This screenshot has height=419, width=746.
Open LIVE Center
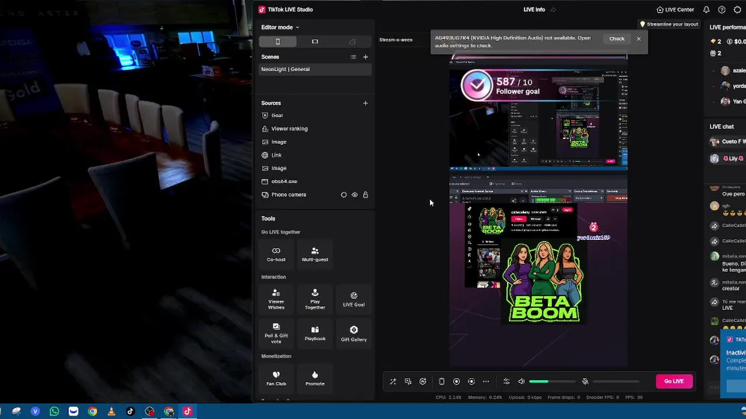[675, 10]
